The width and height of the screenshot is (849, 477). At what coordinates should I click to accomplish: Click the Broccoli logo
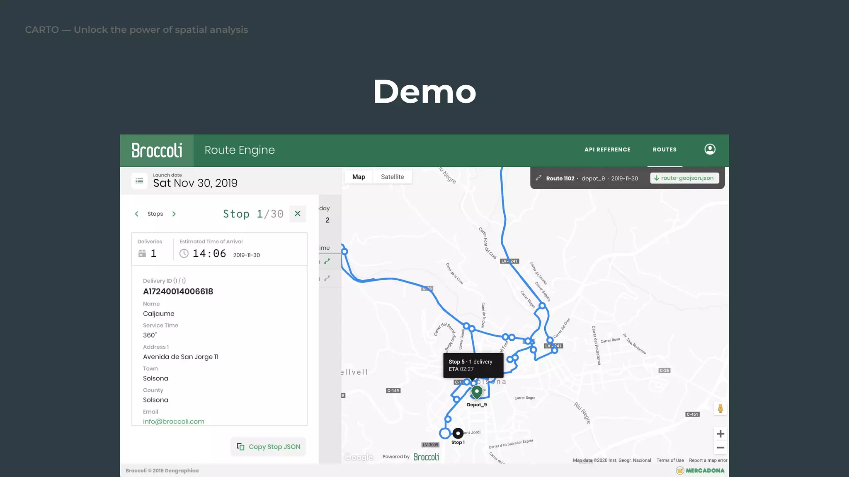pos(157,150)
